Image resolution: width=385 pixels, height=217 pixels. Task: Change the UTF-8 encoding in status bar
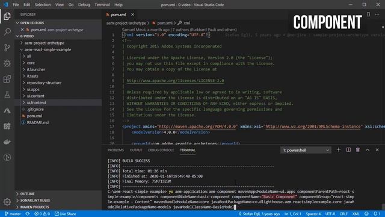click(330, 214)
